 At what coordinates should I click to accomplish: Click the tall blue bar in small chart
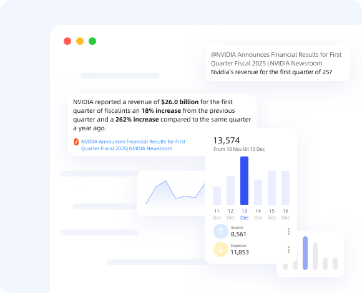305,253
